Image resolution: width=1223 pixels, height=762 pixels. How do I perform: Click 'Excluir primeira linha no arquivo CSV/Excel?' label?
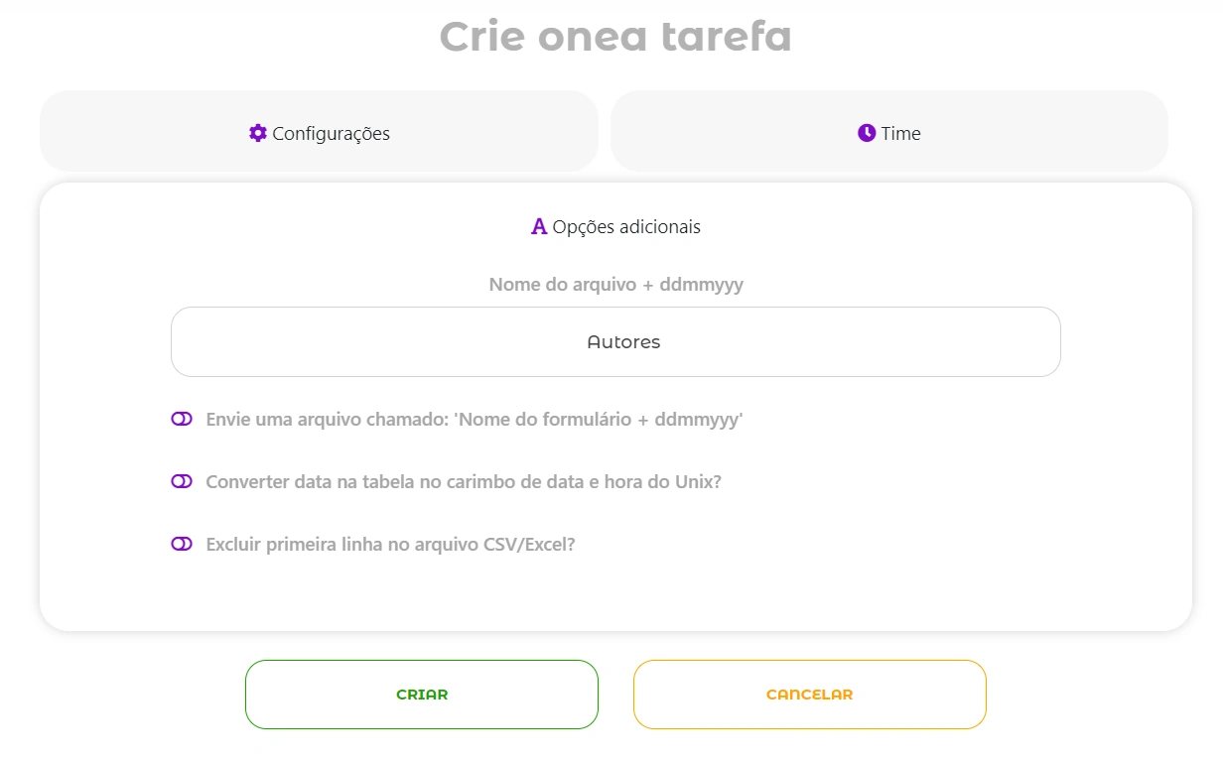[x=390, y=545]
